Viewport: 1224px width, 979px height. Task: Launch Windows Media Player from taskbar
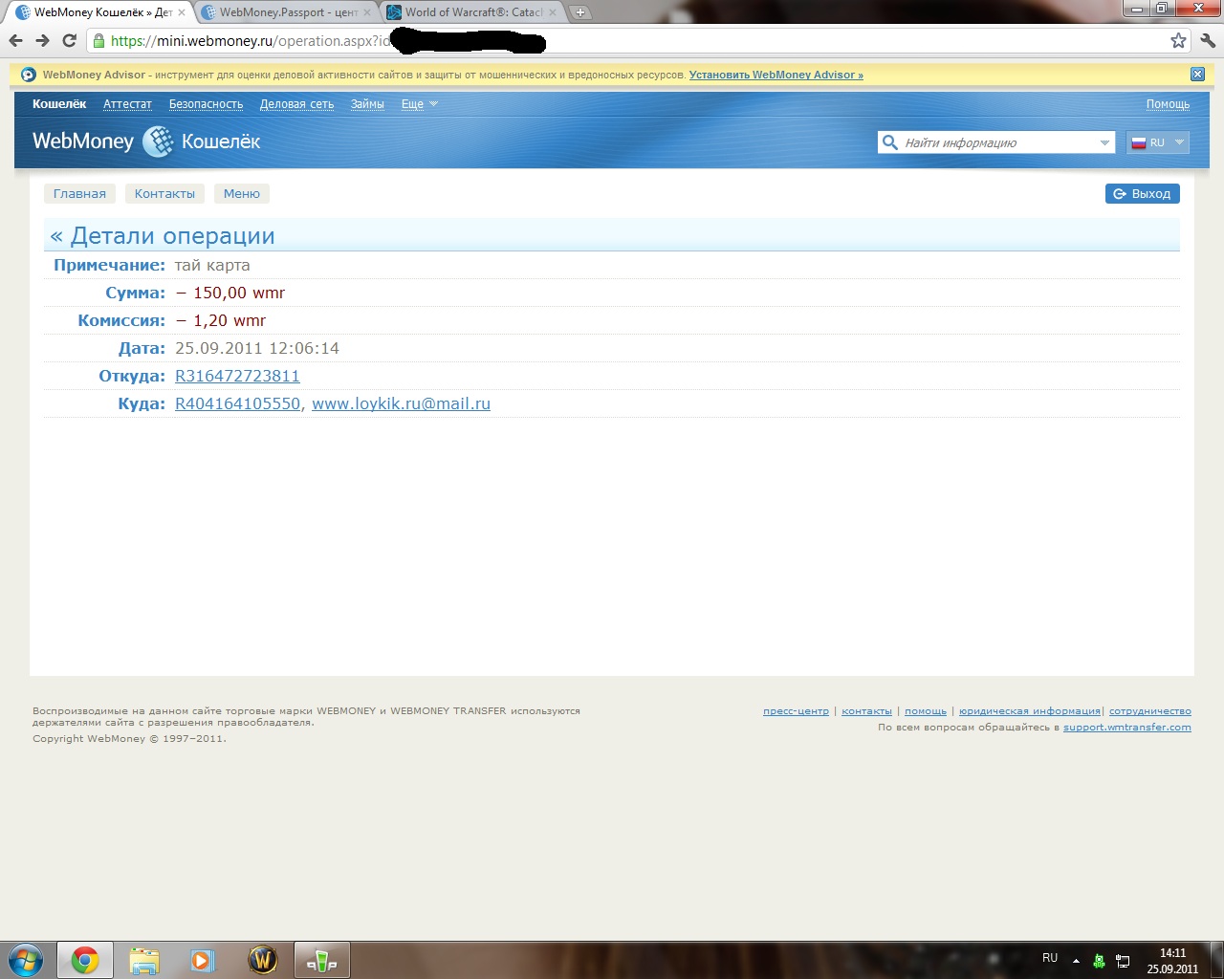tap(203, 960)
